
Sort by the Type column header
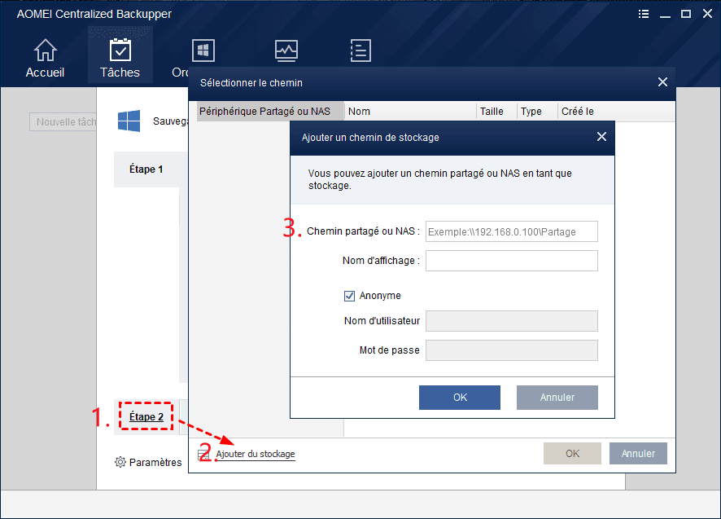point(536,112)
